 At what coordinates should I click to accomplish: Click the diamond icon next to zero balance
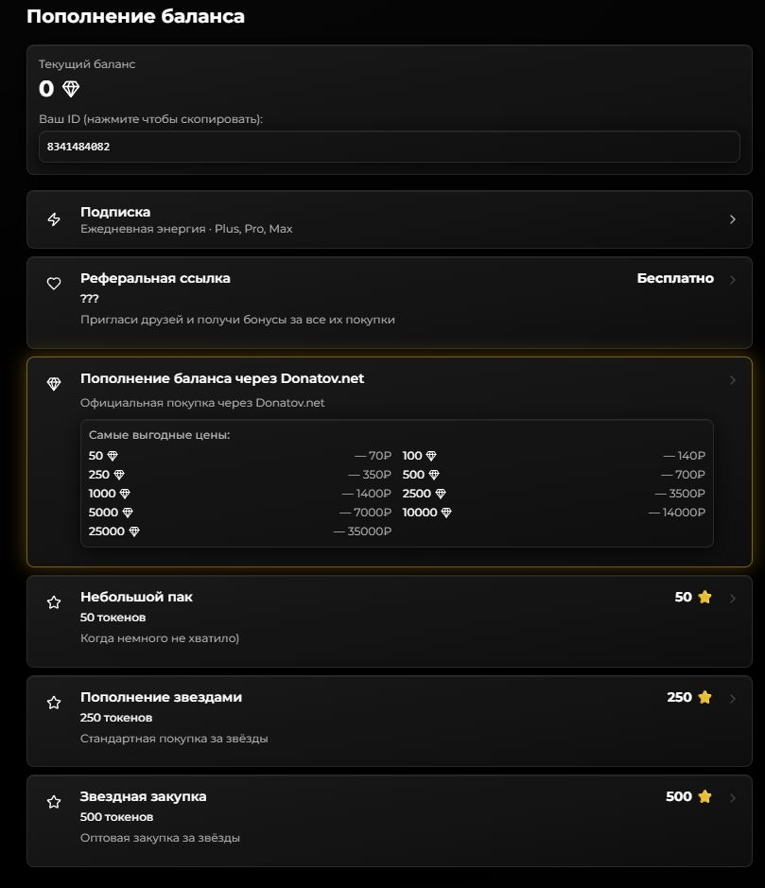(71, 89)
